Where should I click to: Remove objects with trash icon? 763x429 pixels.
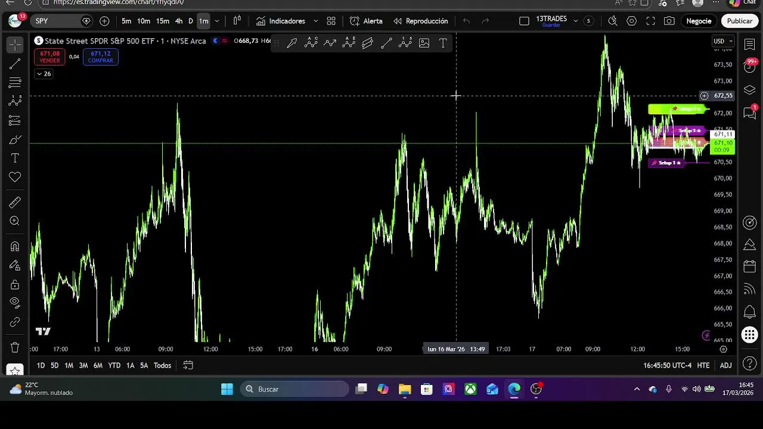click(x=15, y=347)
